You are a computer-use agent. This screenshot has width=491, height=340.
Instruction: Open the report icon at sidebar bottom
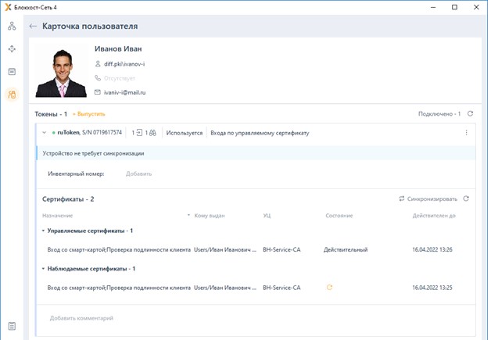(x=12, y=326)
